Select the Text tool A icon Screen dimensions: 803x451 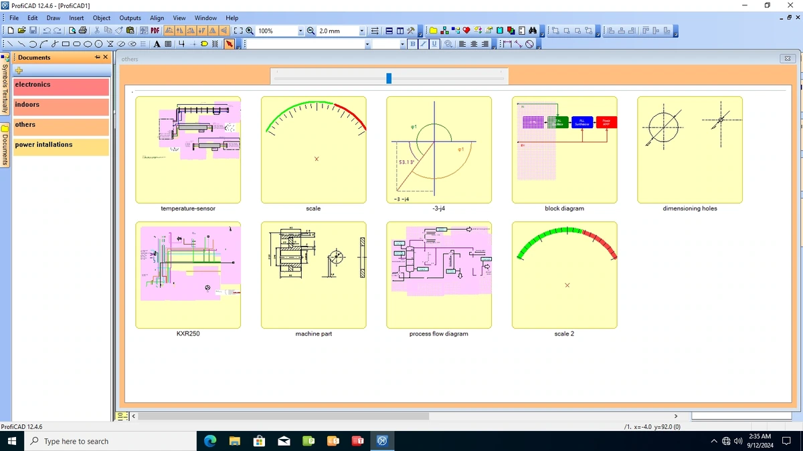click(x=157, y=44)
